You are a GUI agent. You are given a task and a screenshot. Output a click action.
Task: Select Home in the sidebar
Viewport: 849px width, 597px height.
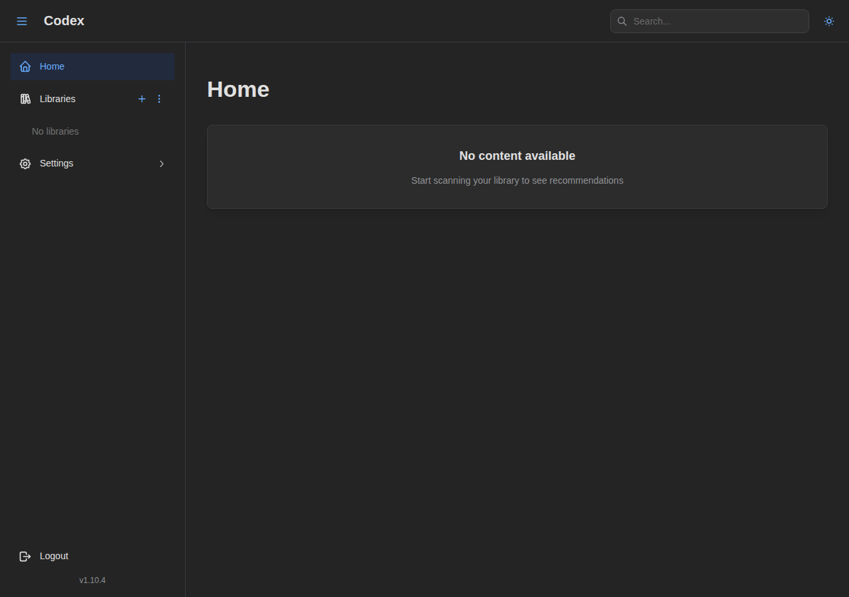click(52, 66)
